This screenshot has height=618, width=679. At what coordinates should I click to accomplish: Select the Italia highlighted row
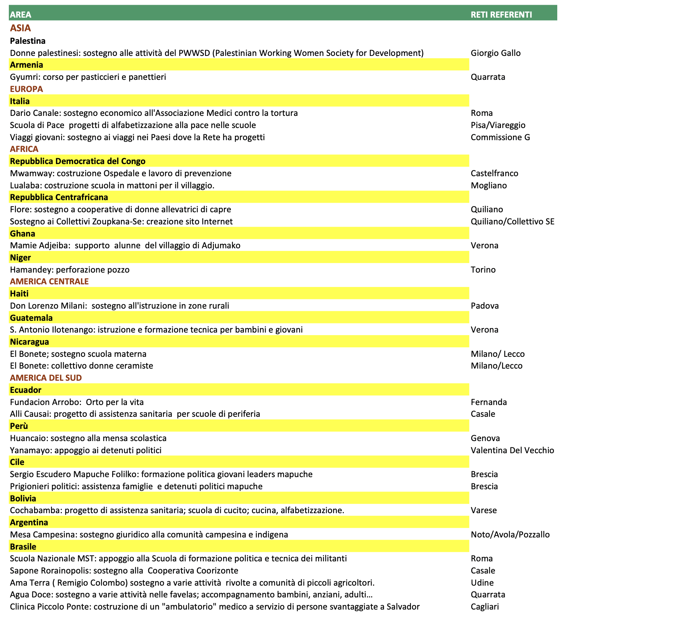coord(239,101)
